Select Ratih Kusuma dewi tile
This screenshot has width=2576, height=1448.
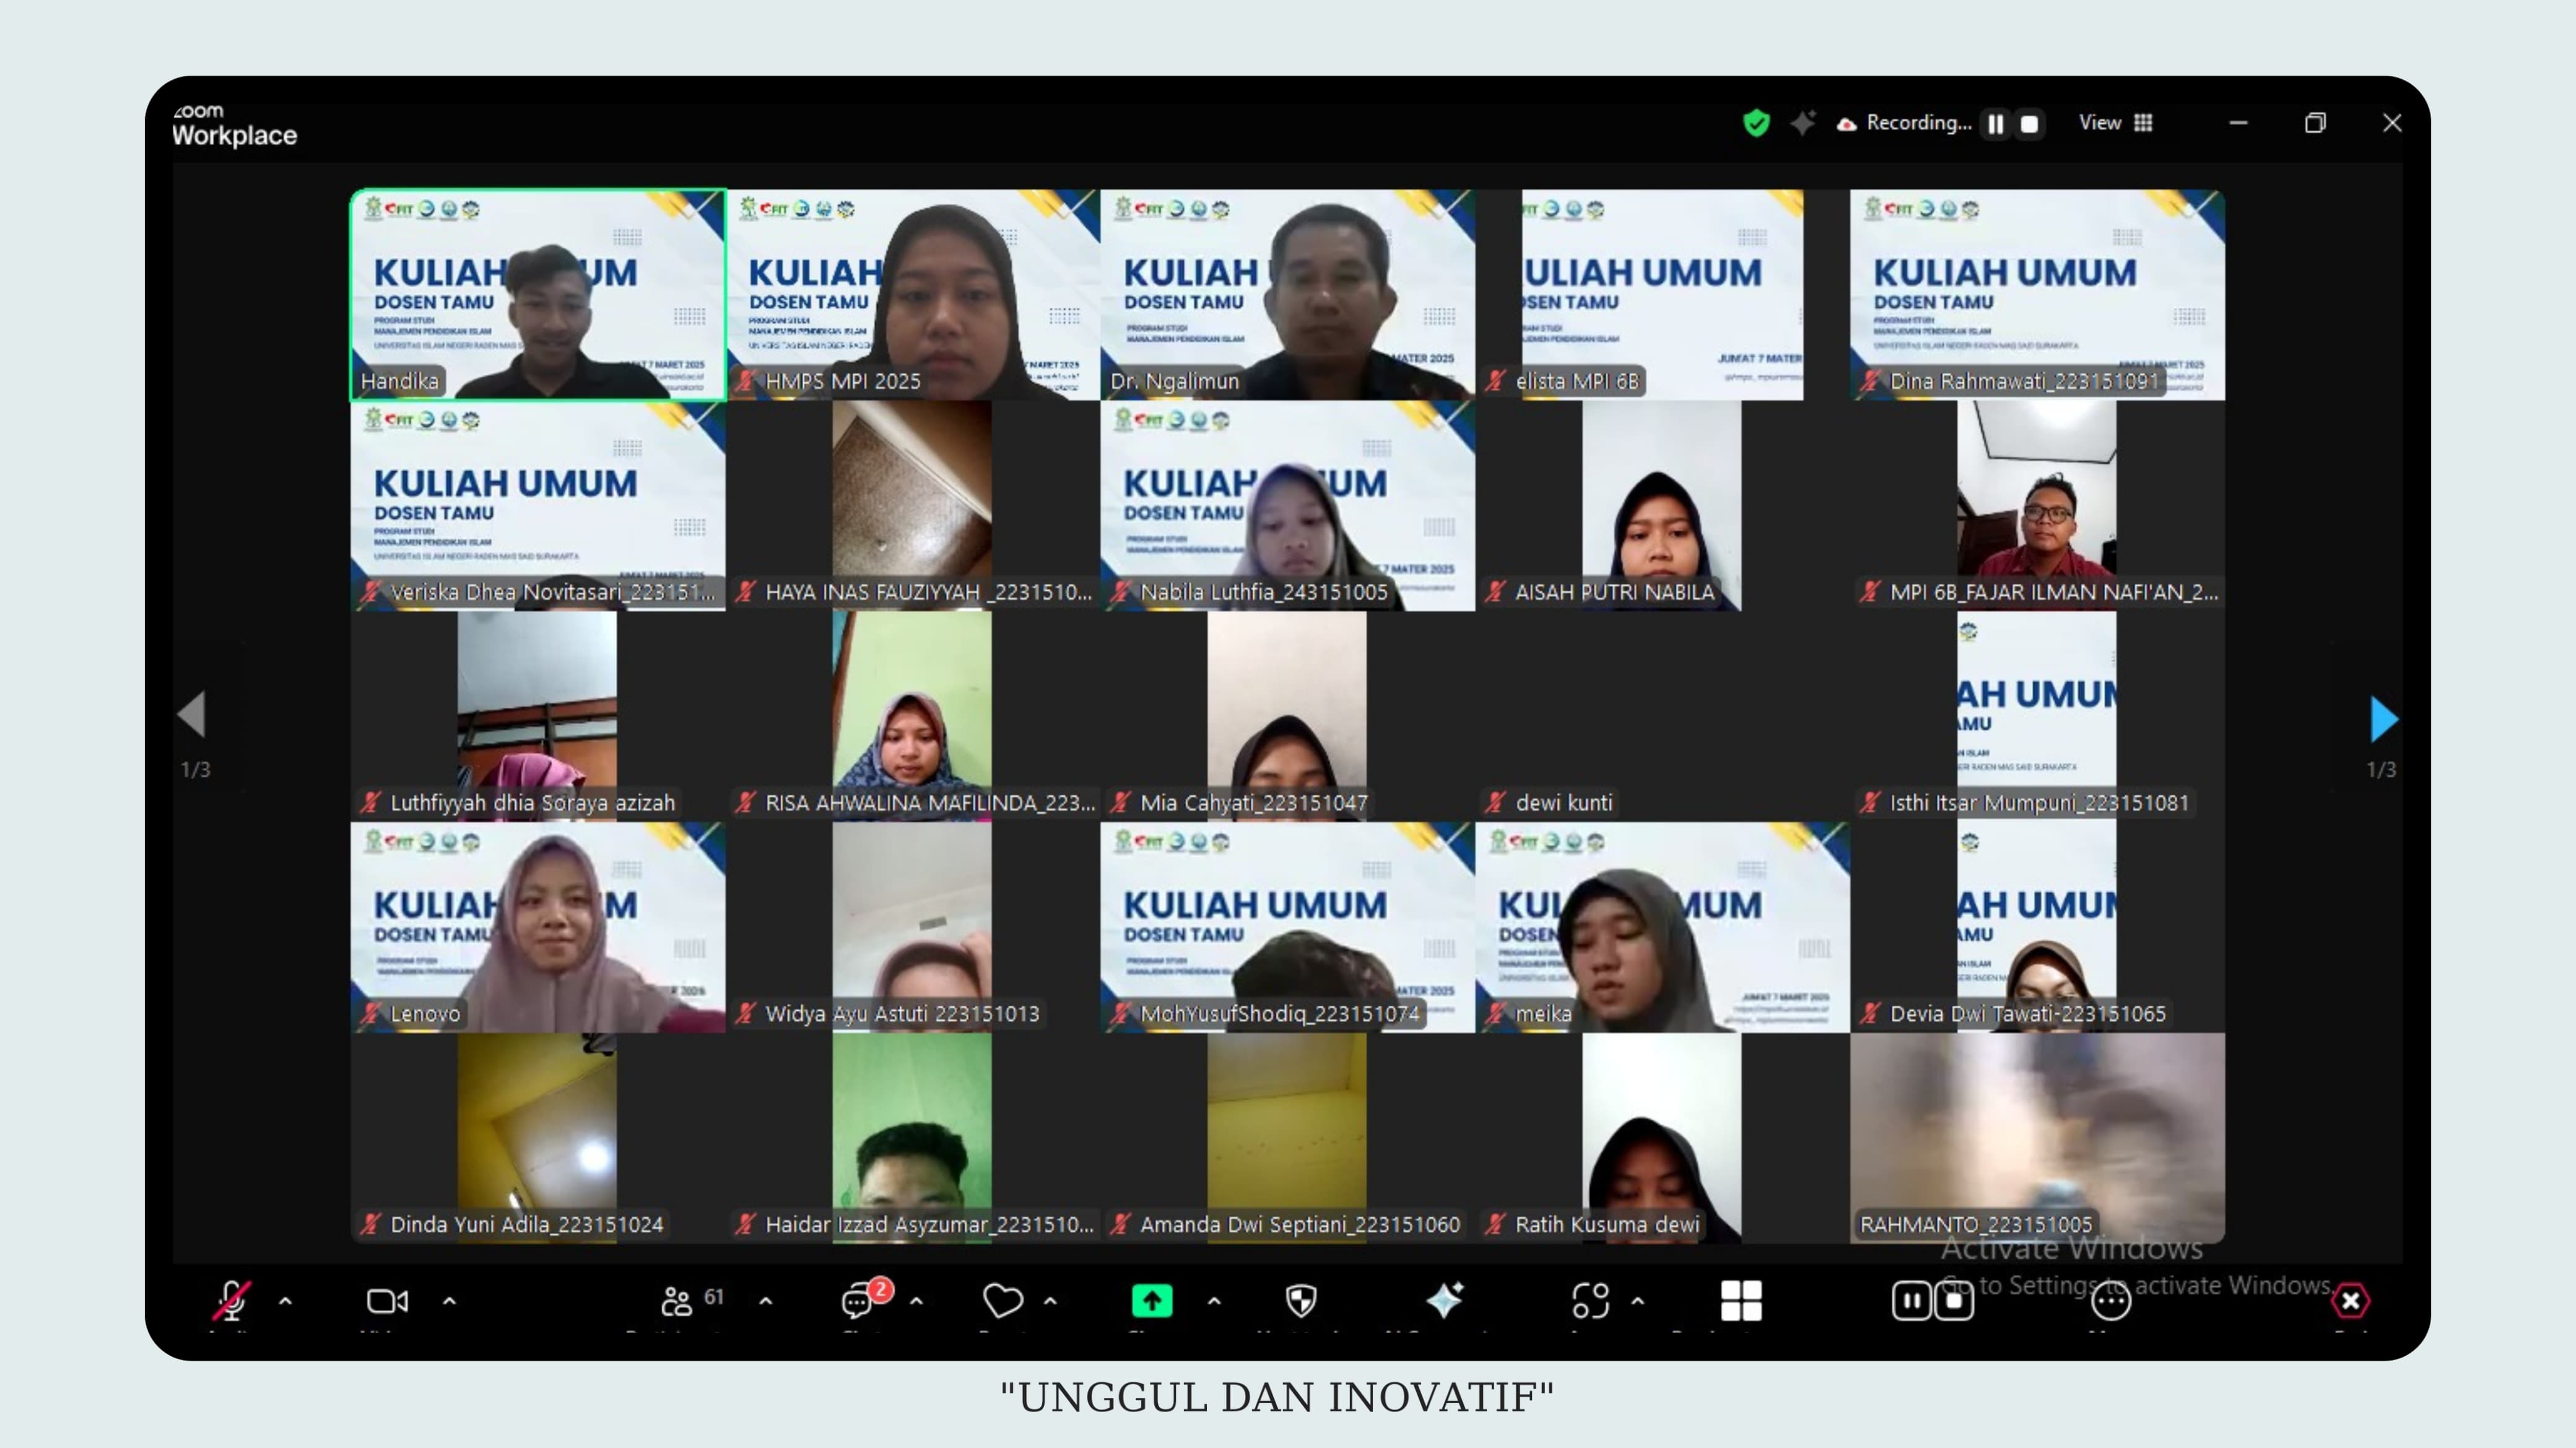1662,1139
